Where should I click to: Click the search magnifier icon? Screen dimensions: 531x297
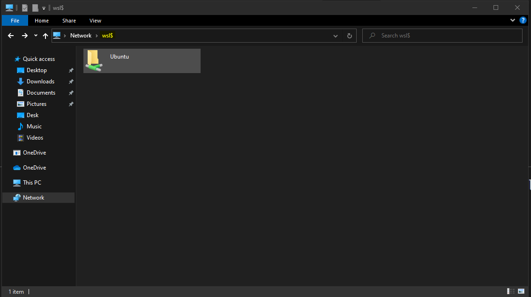(372, 36)
